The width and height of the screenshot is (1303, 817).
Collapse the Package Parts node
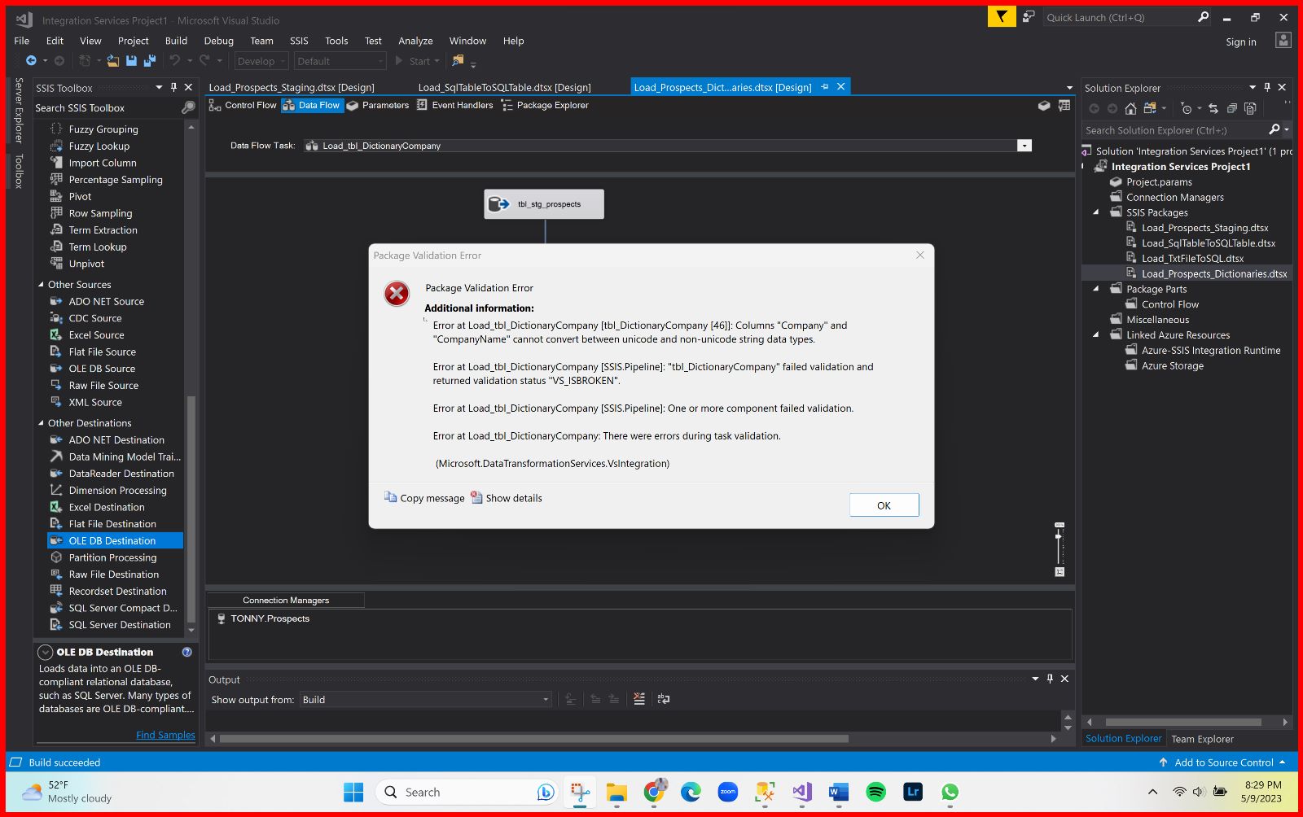tap(1095, 289)
